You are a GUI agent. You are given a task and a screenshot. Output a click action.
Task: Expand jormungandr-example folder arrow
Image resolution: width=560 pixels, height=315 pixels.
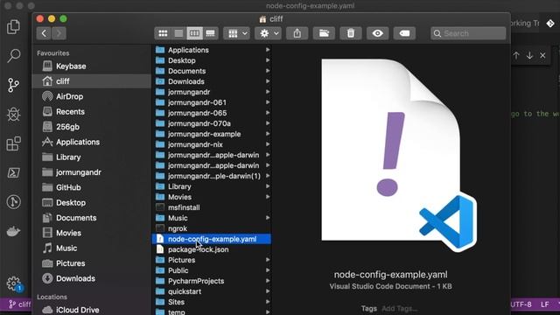pyautogui.click(x=268, y=134)
